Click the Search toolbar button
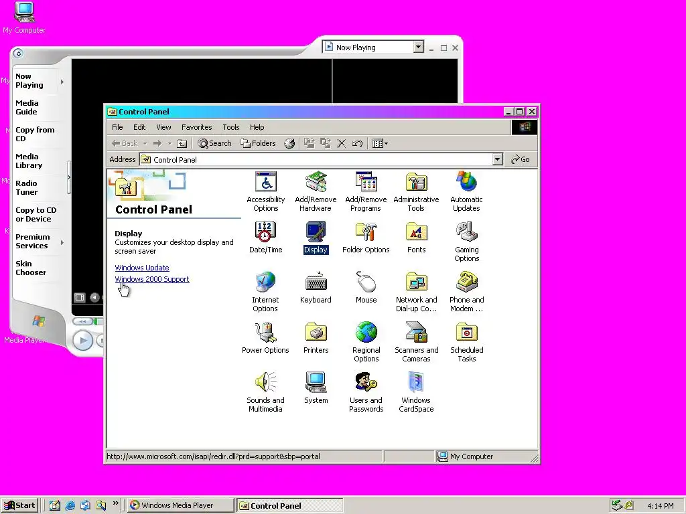The height and width of the screenshot is (514, 686). pyautogui.click(x=214, y=143)
